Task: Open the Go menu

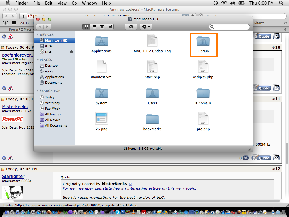Action: point(74,3)
